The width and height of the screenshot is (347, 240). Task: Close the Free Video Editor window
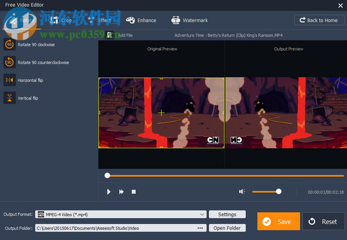(340, 5)
